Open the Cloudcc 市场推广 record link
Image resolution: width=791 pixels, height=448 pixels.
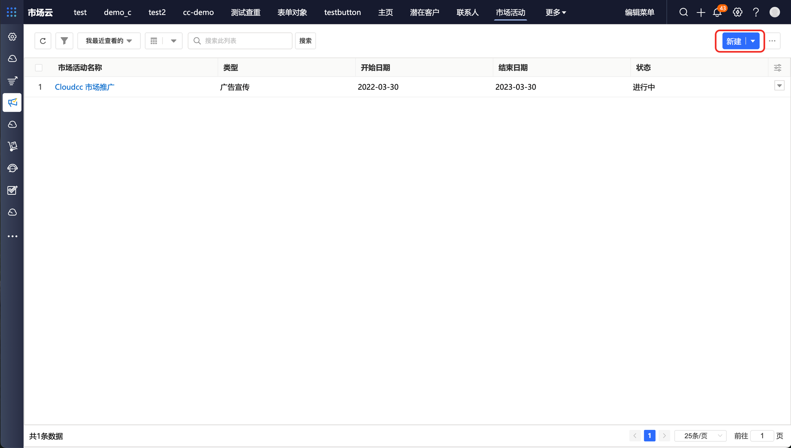pos(85,87)
